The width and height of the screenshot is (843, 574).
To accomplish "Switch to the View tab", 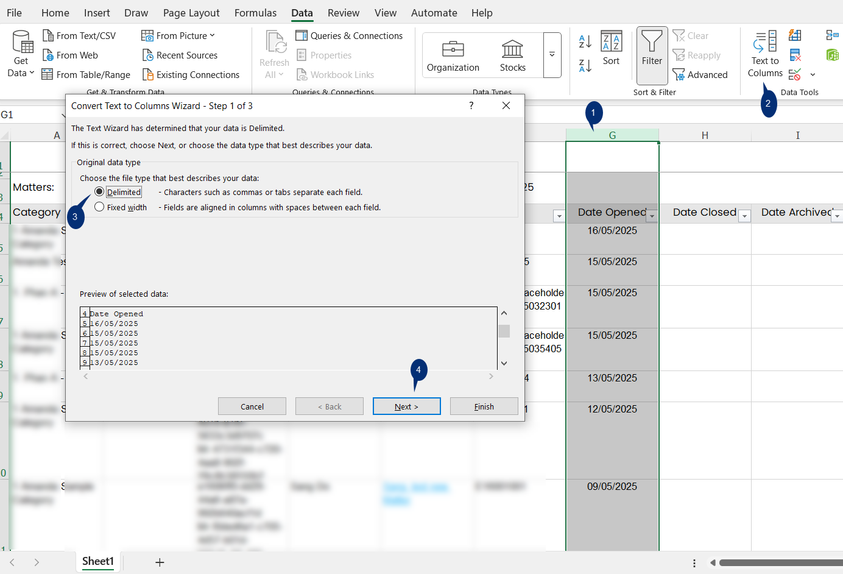I will [x=386, y=13].
